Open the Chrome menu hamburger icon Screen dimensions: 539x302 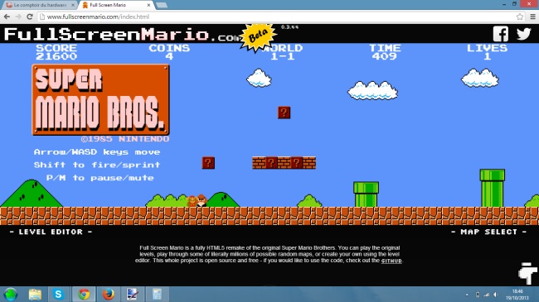coord(532,17)
